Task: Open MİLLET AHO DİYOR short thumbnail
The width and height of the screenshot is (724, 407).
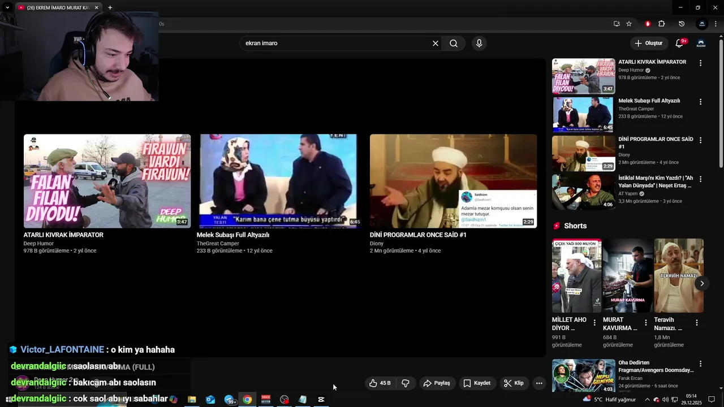Action: point(576,275)
